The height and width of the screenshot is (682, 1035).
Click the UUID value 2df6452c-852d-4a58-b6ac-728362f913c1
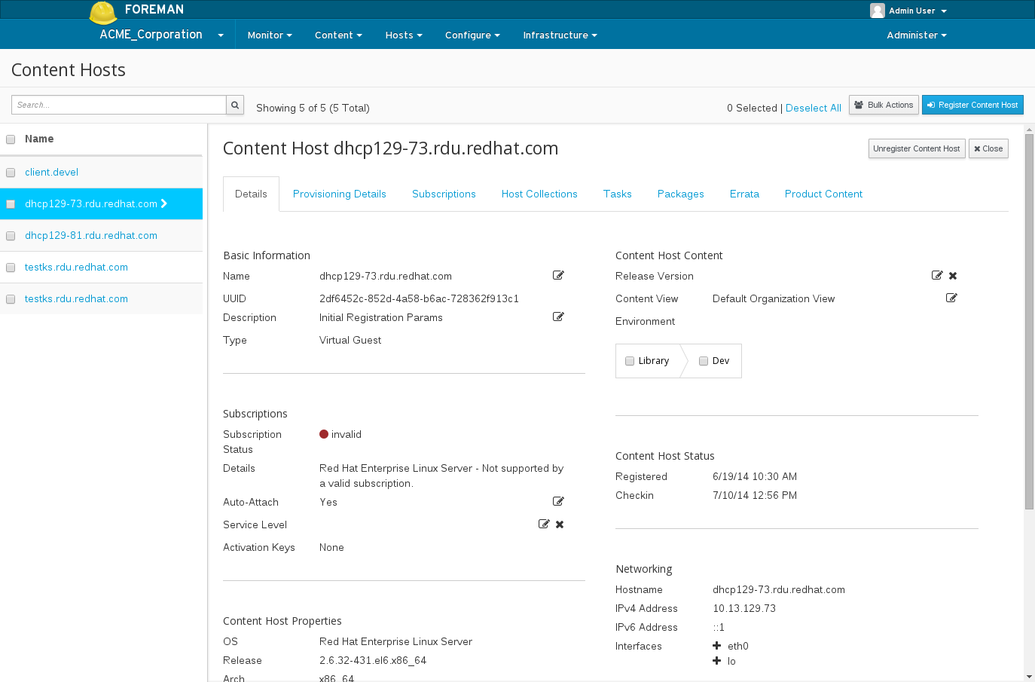419,298
